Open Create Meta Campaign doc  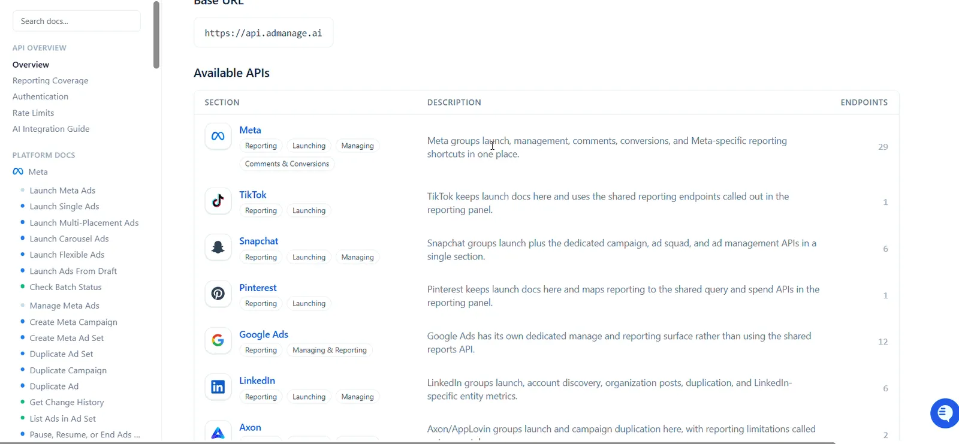[x=73, y=322]
